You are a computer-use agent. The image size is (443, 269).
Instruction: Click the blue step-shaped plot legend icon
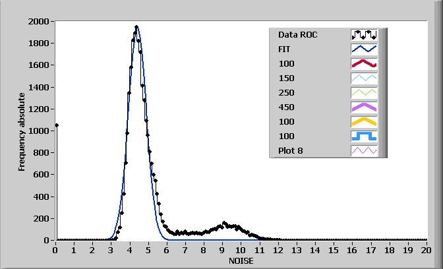(363, 136)
